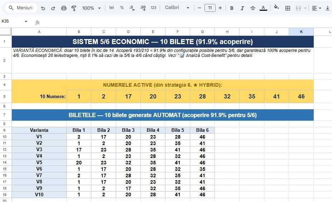Print the spreadsheet with the printer icon

[x=63, y=8]
